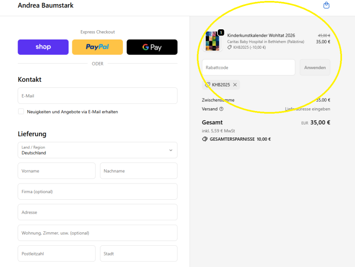The height and width of the screenshot is (267, 355).
Task: Click the KHB2025 discount tag icon
Action: (x=208, y=85)
